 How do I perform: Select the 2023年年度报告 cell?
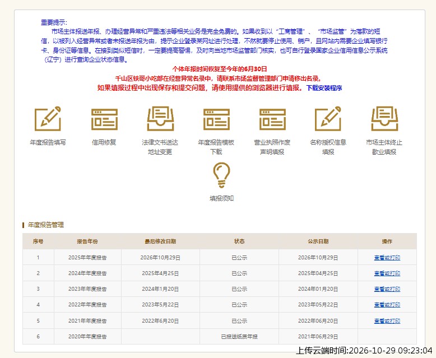click(87, 289)
